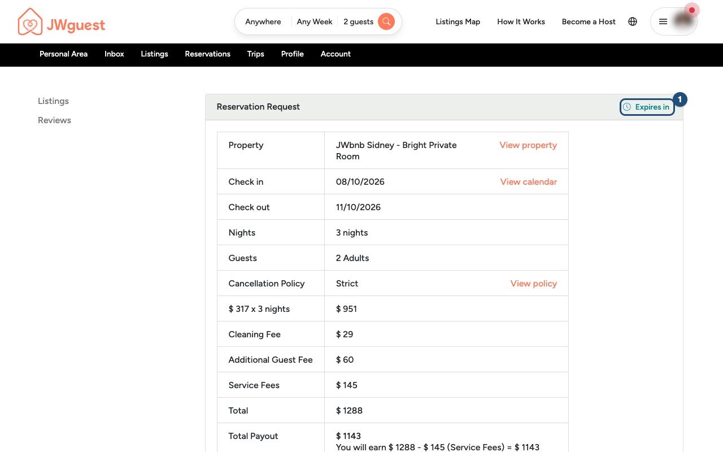This screenshot has width=723, height=452.
Task: Choose the Any Week date filter
Action: pyautogui.click(x=315, y=21)
